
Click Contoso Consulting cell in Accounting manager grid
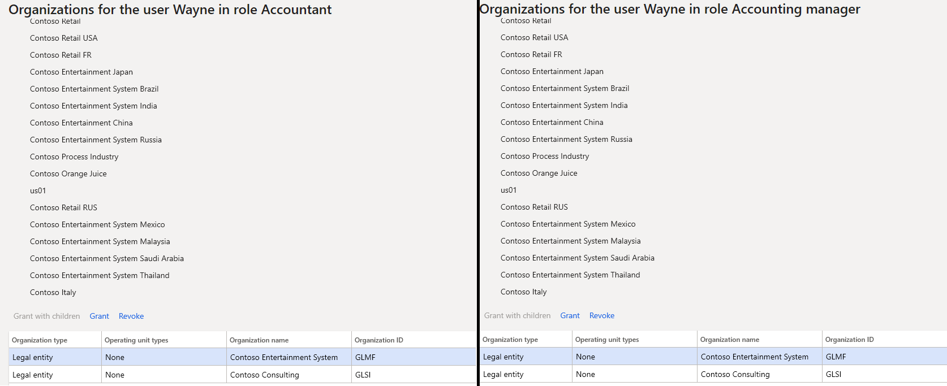click(759, 374)
